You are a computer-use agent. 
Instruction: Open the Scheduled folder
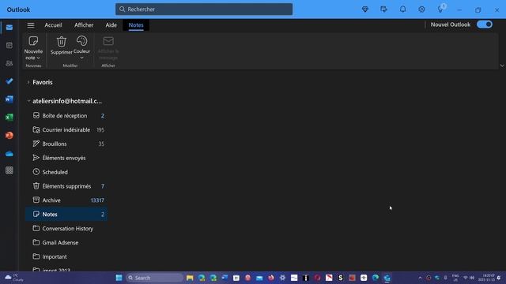(x=66, y=172)
